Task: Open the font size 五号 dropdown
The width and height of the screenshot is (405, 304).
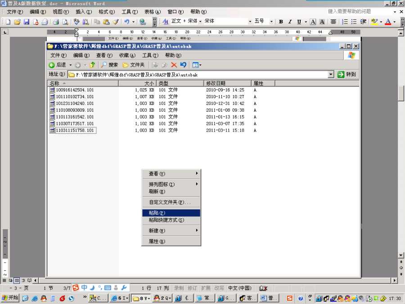Action: click(271, 22)
